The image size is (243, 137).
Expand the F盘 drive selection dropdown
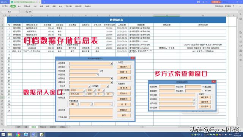pyautogui.click(x=77, y=104)
